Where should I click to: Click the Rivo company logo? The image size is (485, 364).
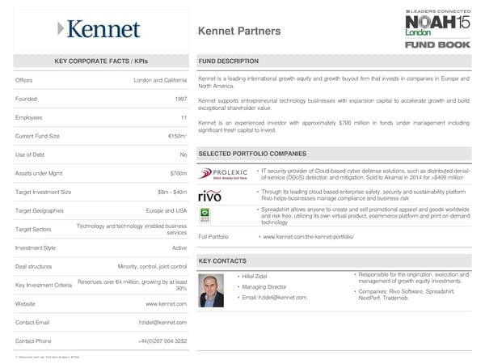(209, 196)
